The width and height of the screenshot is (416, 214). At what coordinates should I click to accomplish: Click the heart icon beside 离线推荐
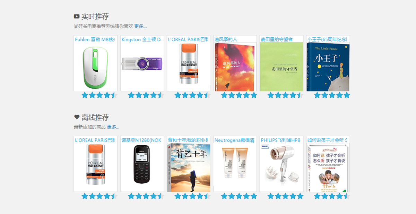click(77, 117)
